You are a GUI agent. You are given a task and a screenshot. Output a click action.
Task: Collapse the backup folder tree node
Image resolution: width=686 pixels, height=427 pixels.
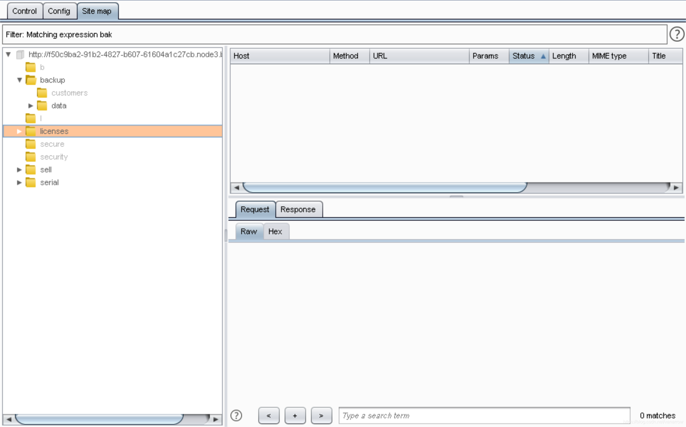tap(19, 80)
